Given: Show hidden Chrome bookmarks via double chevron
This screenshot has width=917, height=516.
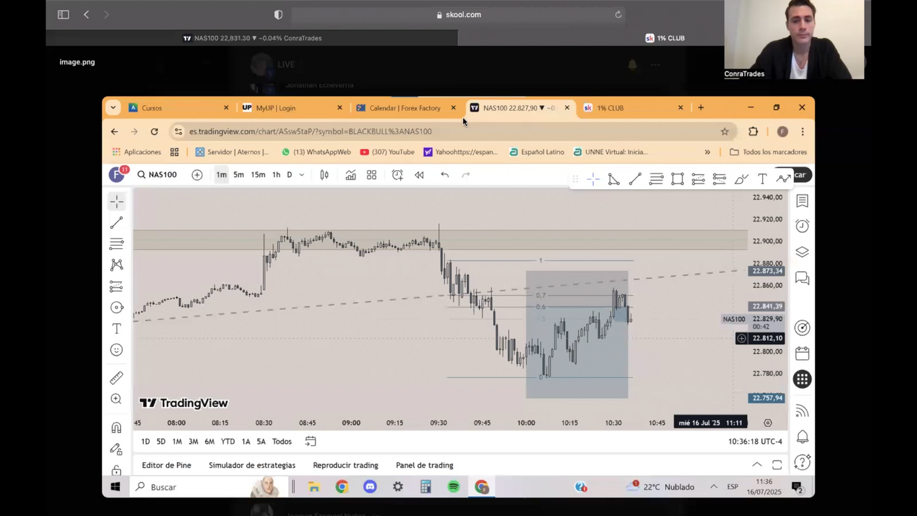Looking at the screenshot, I should (x=708, y=152).
